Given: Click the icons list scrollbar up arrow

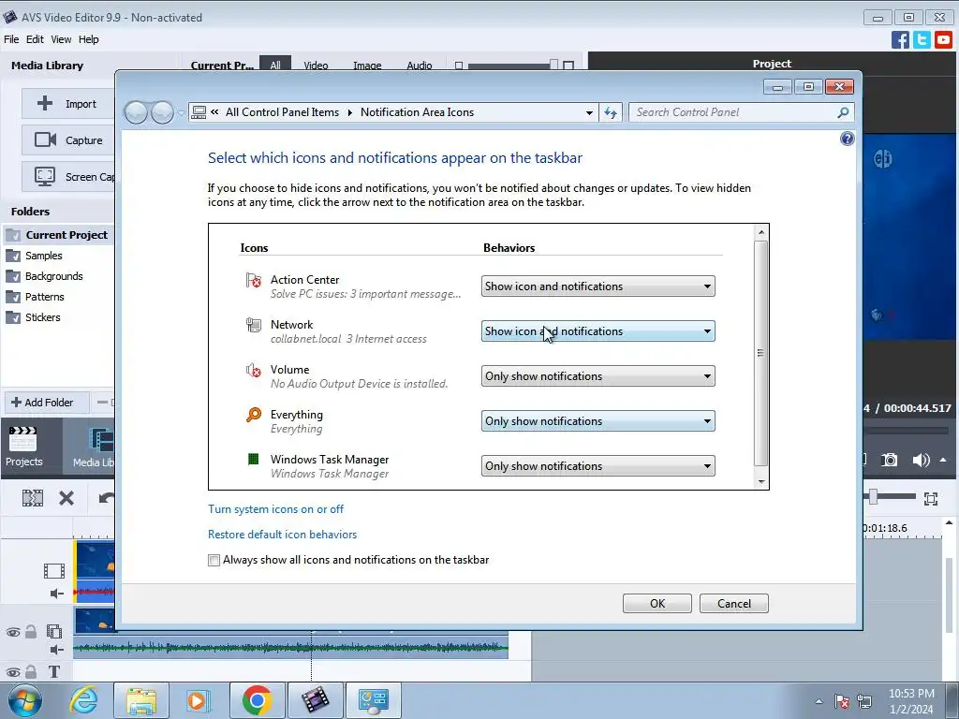Looking at the screenshot, I should coord(760,232).
